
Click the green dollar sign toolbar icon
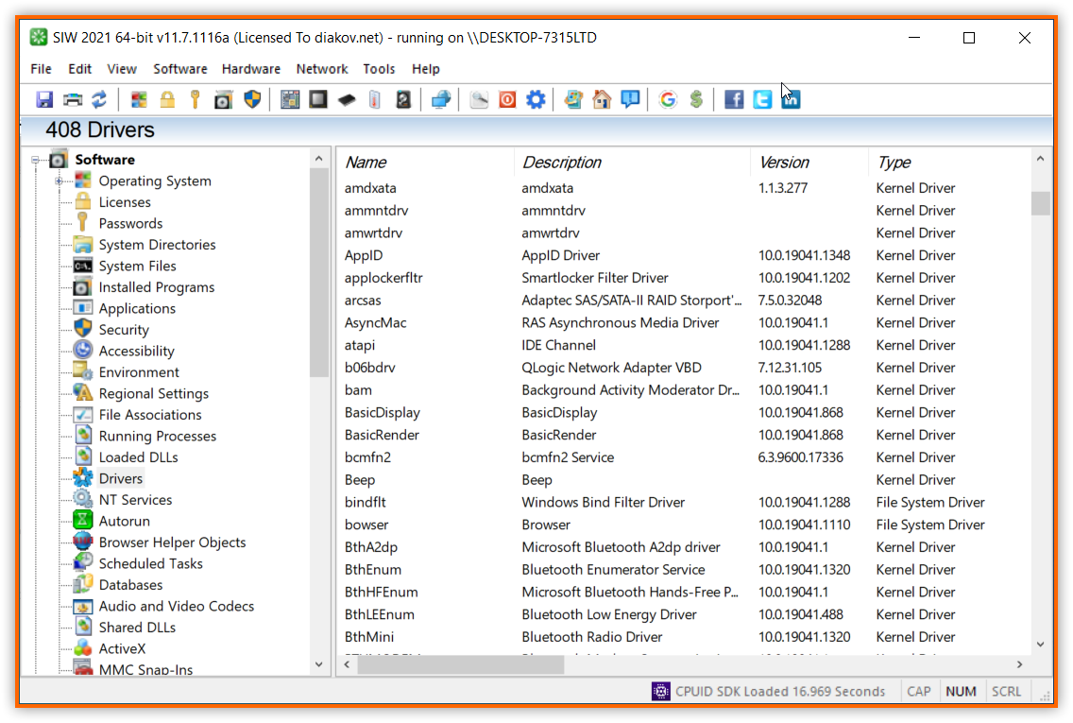[x=696, y=100]
